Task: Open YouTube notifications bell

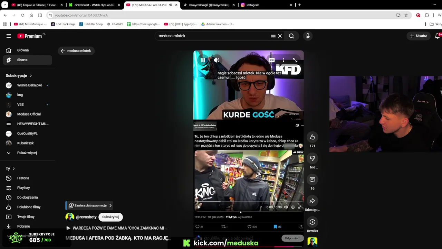Action: pos(438,36)
